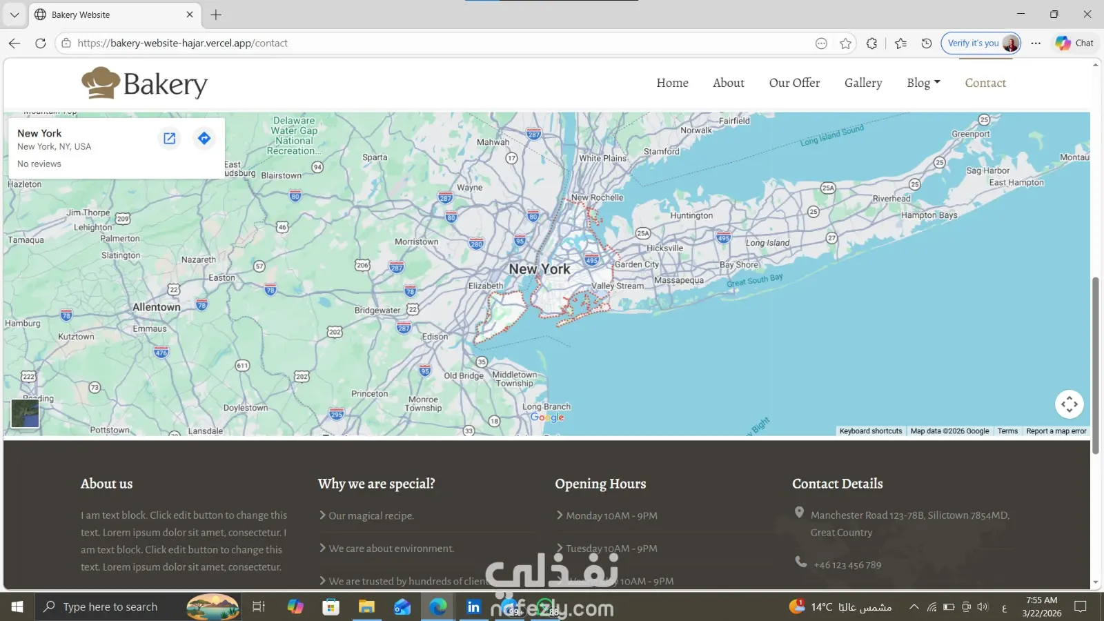The height and width of the screenshot is (621, 1104).
Task: Click the Bakery logo
Action: click(144, 83)
